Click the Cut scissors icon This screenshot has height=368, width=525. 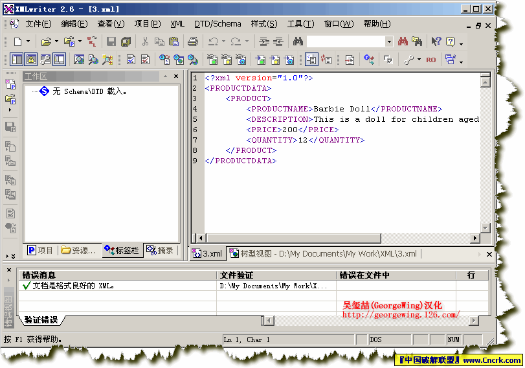145,41
